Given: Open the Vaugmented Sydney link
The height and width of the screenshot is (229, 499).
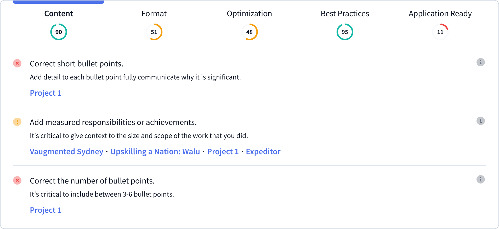Looking at the screenshot, I should click(x=66, y=152).
